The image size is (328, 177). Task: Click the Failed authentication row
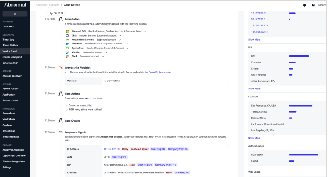click(x=287, y=161)
